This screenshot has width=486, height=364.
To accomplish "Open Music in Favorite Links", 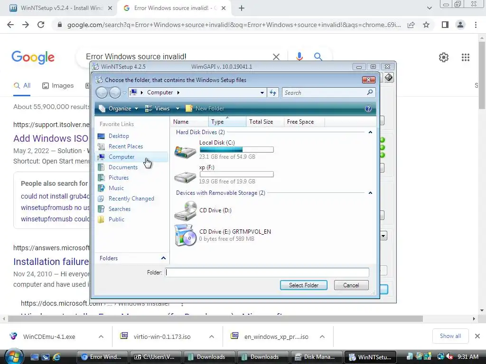I will [116, 188].
